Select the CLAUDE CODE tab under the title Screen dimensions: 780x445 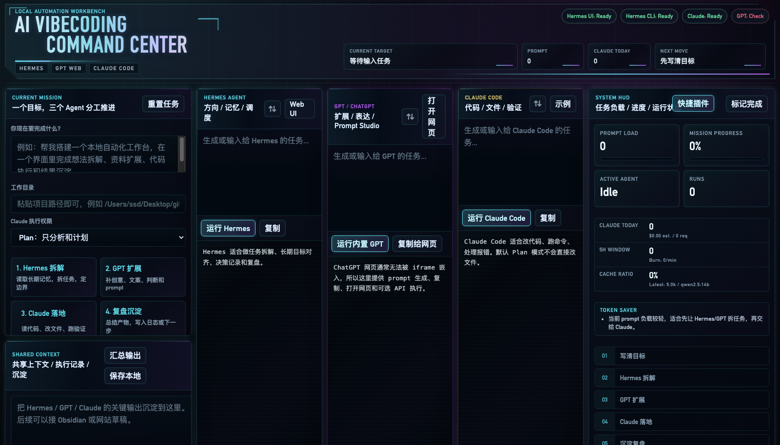(114, 68)
